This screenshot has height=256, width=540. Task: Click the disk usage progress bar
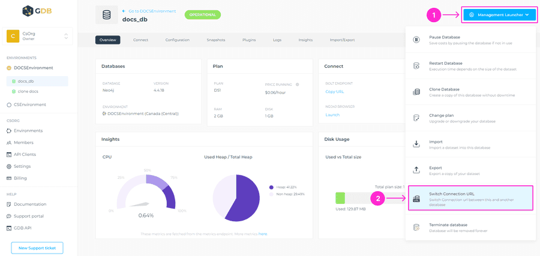click(x=370, y=198)
